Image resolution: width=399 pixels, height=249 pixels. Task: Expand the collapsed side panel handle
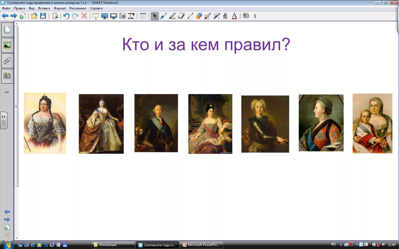[x=4, y=120]
